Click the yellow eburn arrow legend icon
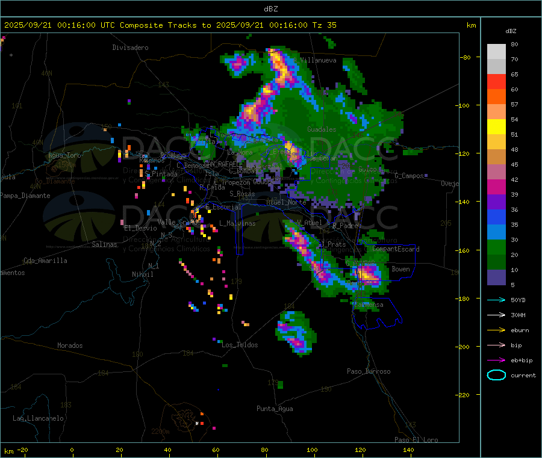Screen dimensions: 542x458 496,330
